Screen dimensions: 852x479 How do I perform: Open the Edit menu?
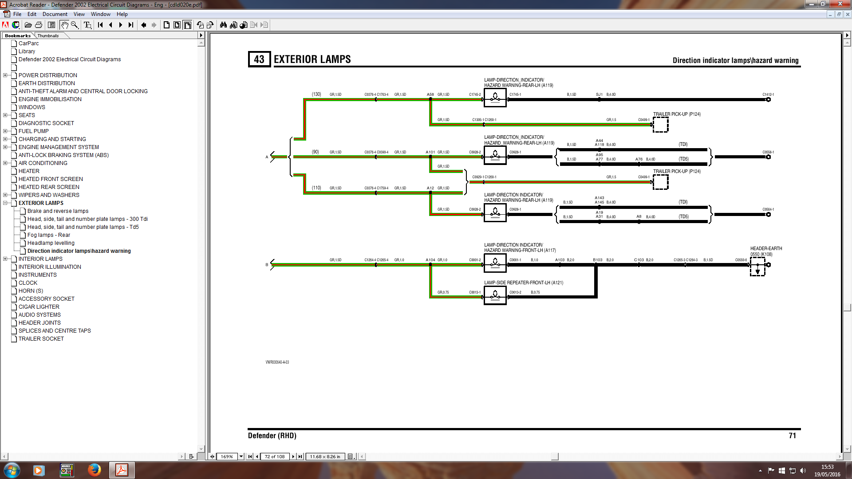point(32,14)
